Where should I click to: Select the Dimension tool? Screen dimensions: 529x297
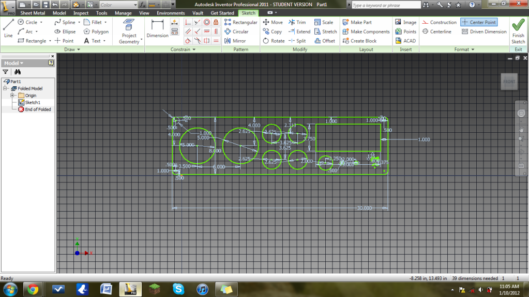pos(157,28)
